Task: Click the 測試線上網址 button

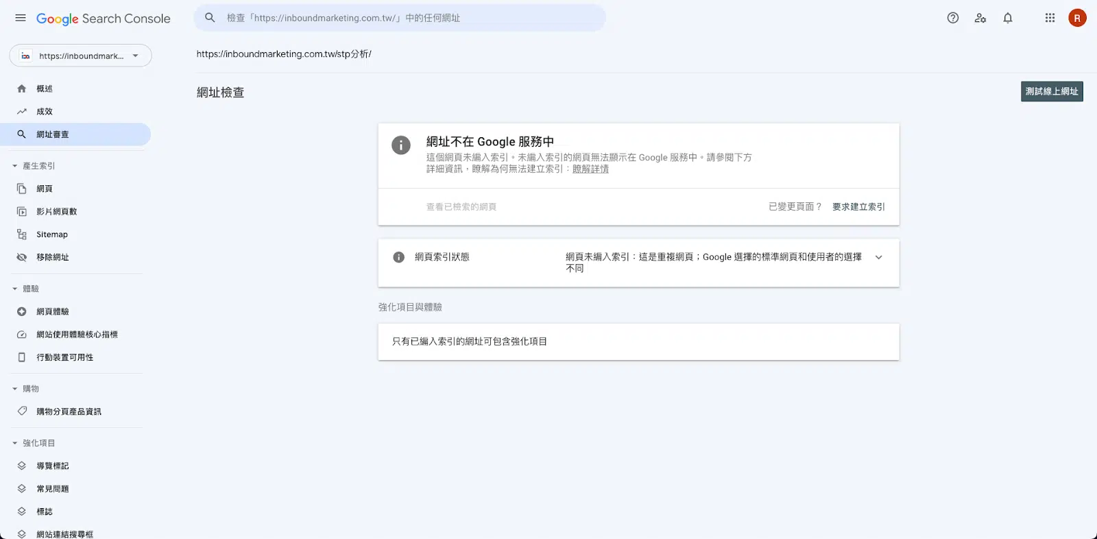Action: 1052,91
